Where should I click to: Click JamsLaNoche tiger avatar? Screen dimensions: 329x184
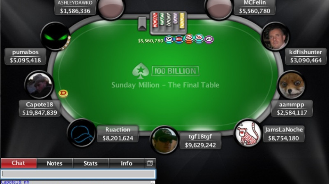click(x=248, y=133)
